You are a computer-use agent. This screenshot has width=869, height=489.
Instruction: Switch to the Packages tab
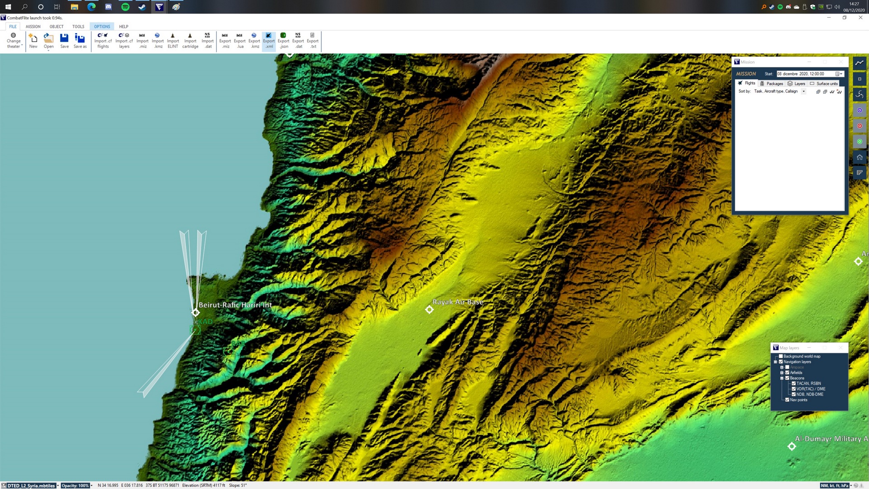771,83
